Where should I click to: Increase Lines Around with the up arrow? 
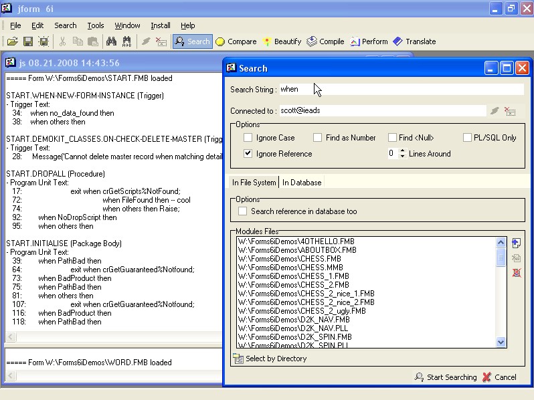click(402, 151)
